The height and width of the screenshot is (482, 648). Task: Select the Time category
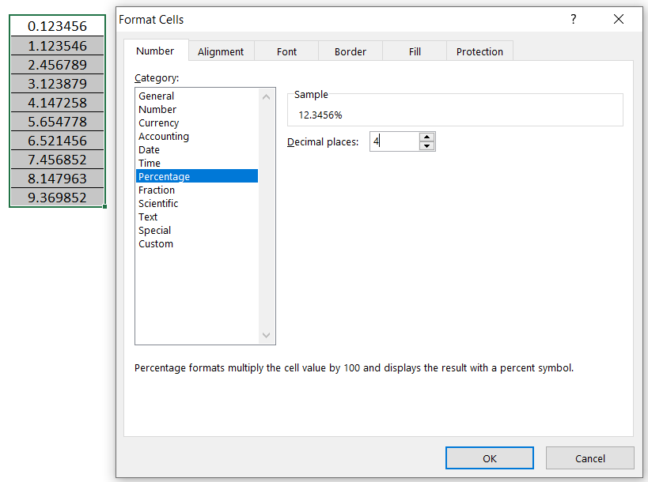click(x=149, y=163)
